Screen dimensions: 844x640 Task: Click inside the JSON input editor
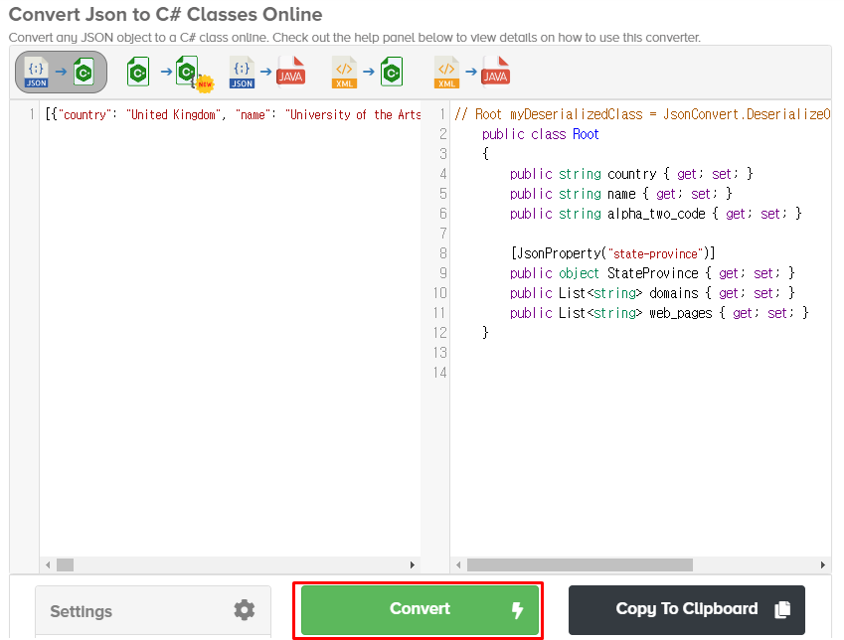(230, 328)
